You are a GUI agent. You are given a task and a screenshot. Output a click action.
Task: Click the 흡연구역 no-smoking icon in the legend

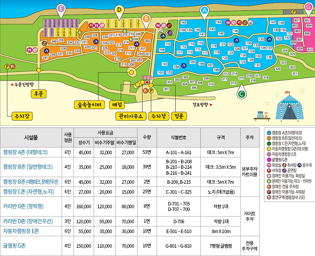[269, 196]
